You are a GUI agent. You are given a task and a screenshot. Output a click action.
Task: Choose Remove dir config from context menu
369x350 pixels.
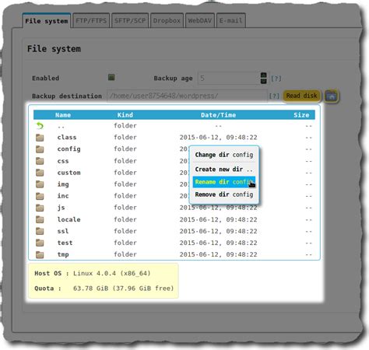point(224,194)
